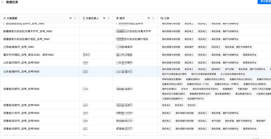Click 起重机司机Q2(流动式) tag

pos(241,79)
